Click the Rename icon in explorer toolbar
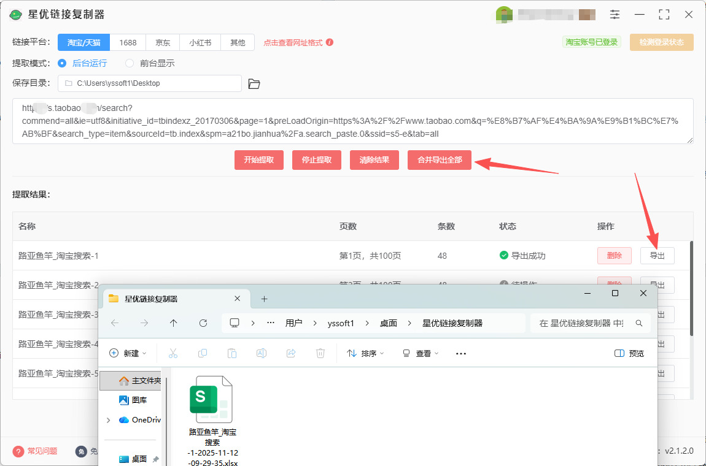Image resolution: width=706 pixels, height=466 pixels. click(x=261, y=354)
